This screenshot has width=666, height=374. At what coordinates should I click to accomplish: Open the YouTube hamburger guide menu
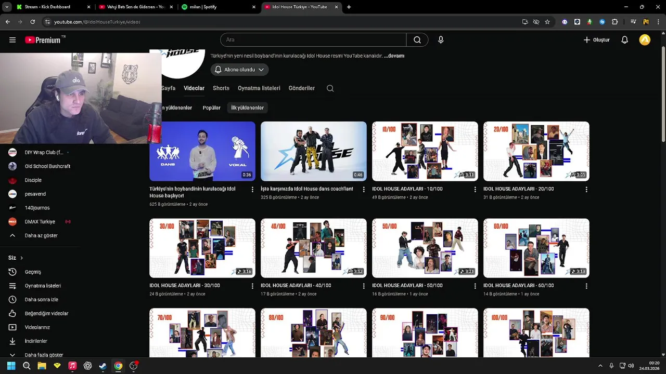click(12, 40)
